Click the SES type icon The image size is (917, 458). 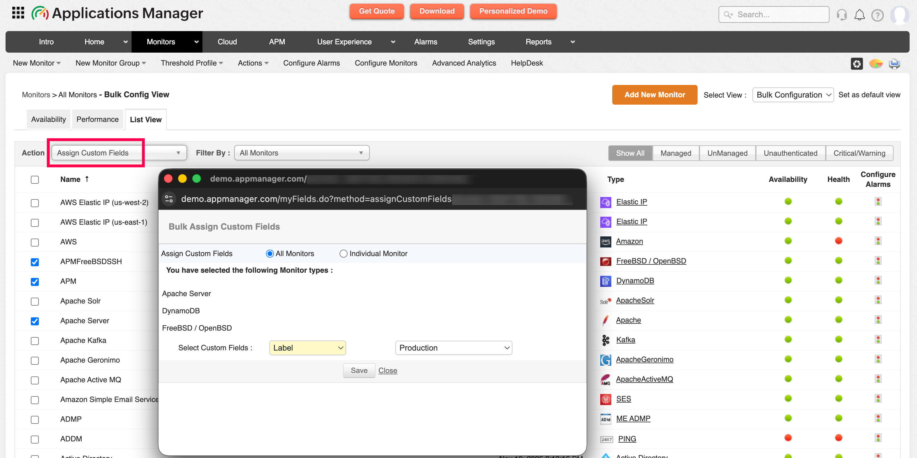coord(605,399)
